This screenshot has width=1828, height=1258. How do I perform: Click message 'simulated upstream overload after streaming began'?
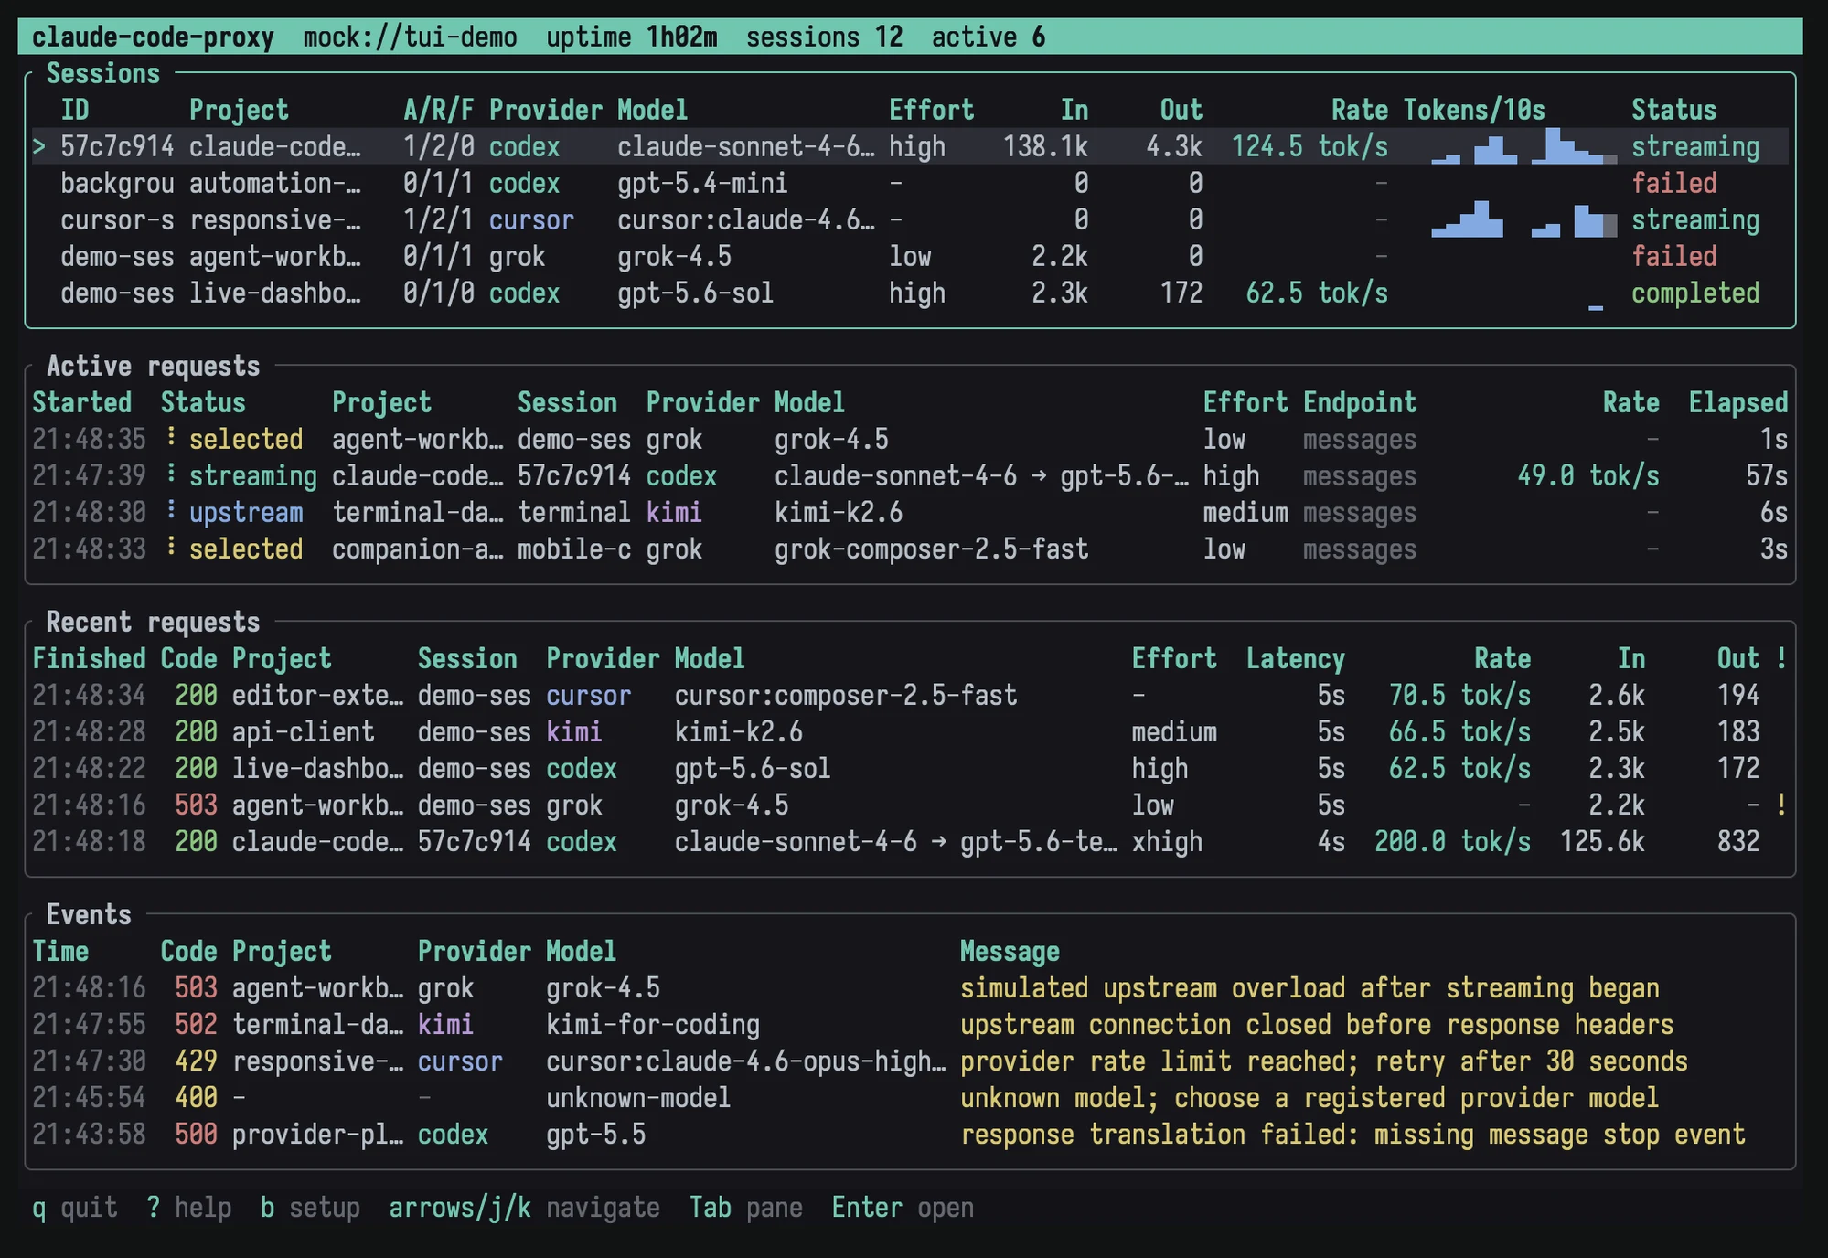[1310, 988]
